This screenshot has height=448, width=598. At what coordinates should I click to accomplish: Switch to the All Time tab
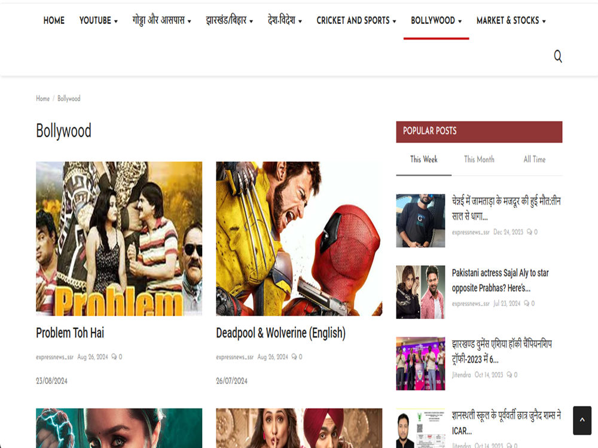534,159
